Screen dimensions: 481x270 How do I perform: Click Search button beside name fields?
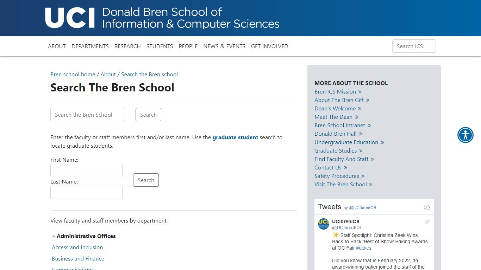[x=146, y=180]
